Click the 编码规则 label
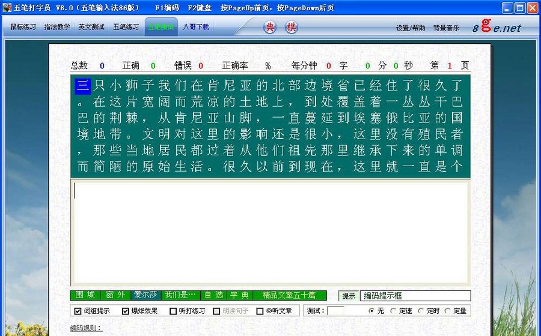The height and width of the screenshot is (336, 541). pos(87,328)
